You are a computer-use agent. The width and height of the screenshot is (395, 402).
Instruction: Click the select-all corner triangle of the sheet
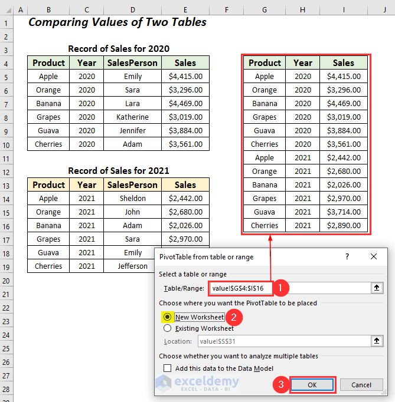pos(8,10)
